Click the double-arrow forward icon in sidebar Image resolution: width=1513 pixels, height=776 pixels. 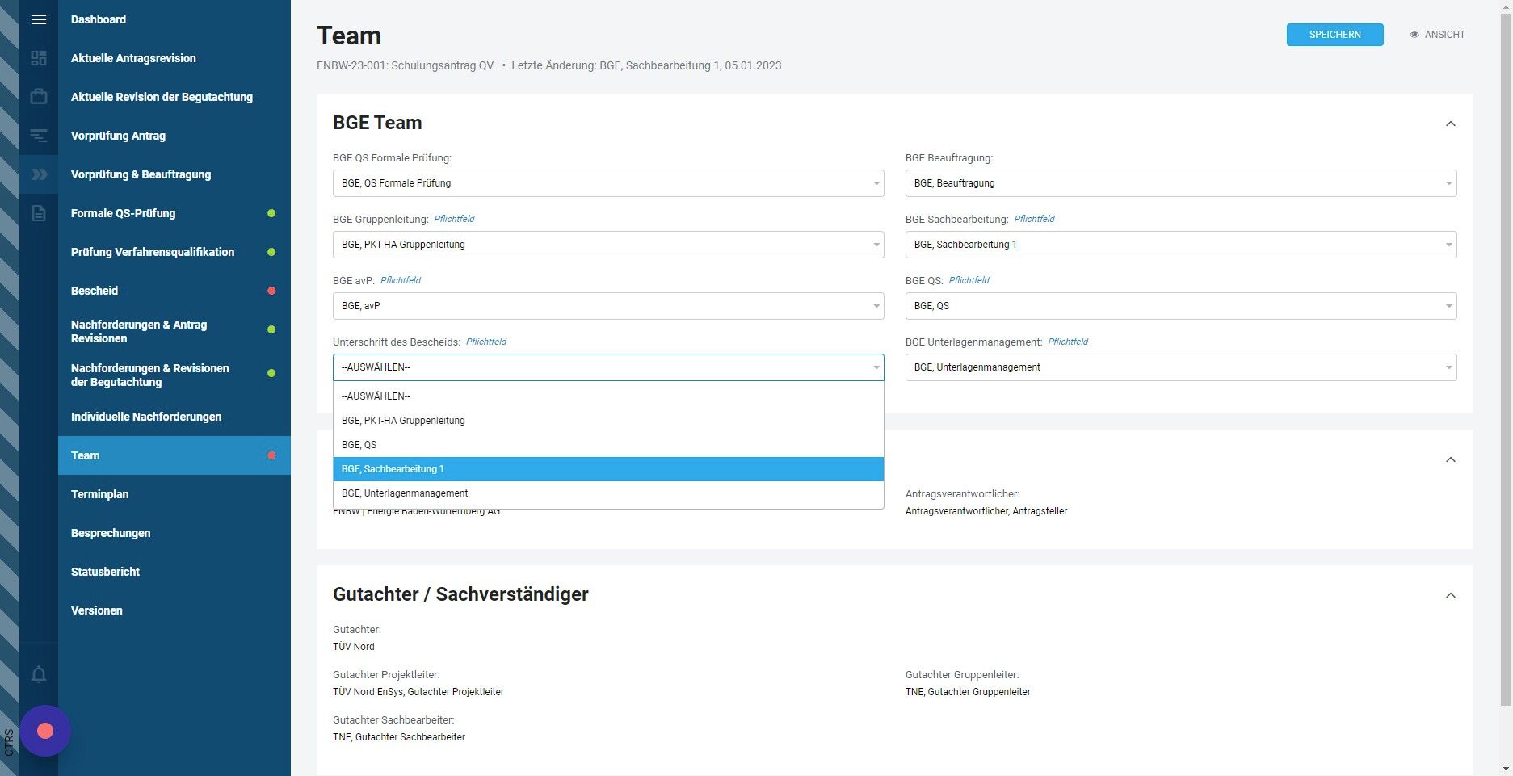coord(39,174)
